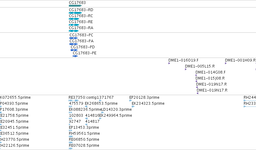Viewport: 256px width, 150px height.
Task: Click the RE06850.5prime EST
Action: [71, 142]
